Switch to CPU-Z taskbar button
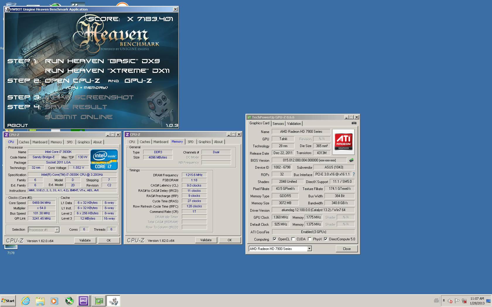 pyautogui.click(x=83, y=301)
